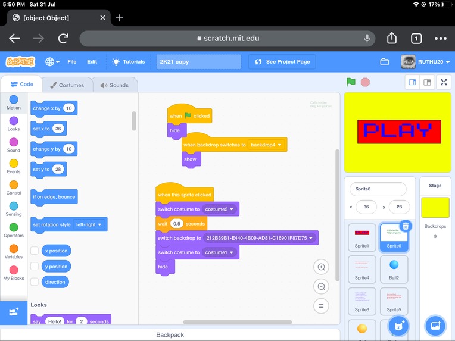The width and height of the screenshot is (455, 341).
Task: Open the browser share menu
Action: [392, 38]
